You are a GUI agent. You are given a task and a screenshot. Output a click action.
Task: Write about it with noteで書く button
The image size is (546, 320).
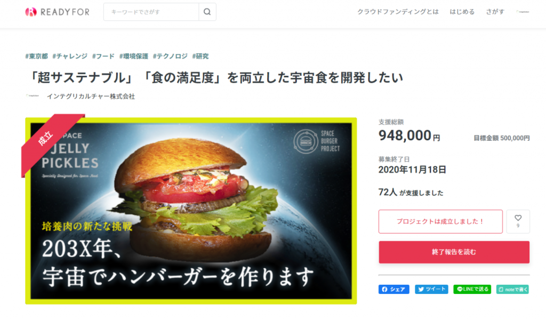coord(512,290)
